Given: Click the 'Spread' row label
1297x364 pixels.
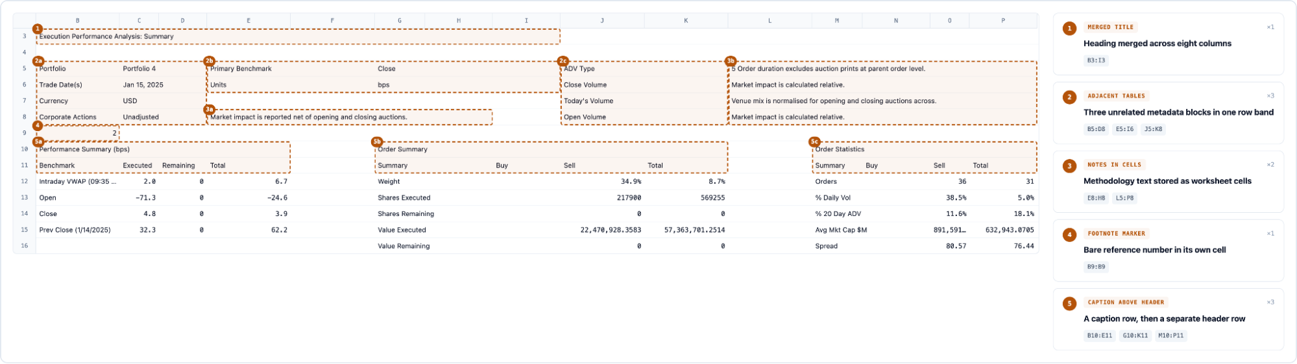Looking at the screenshot, I should pyautogui.click(x=827, y=246).
